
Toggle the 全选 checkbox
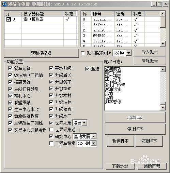click(87, 69)
